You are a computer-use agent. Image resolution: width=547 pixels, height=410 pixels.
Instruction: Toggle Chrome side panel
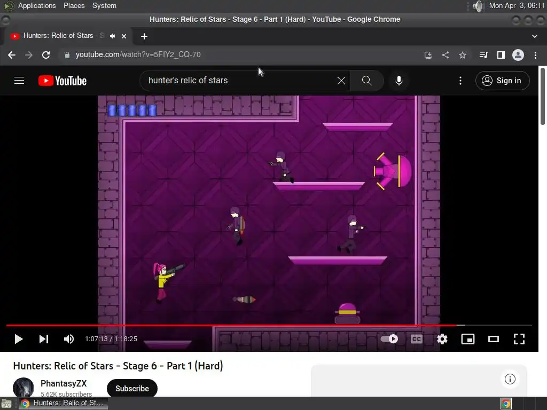coord(501,55)
